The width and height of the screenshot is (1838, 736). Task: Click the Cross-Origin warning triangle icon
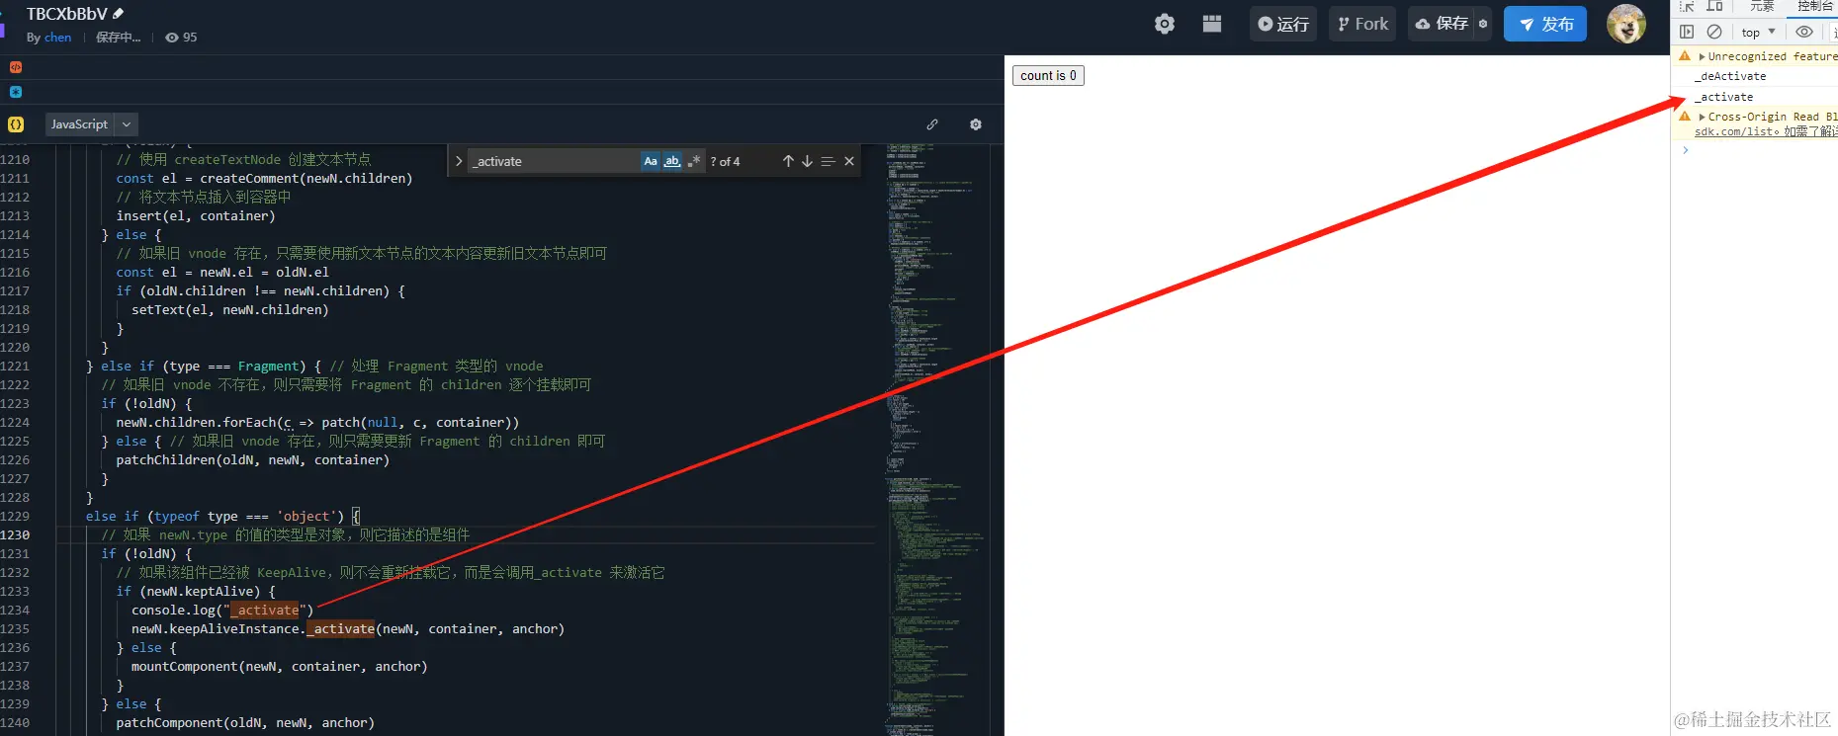[x=1685, y=117]
